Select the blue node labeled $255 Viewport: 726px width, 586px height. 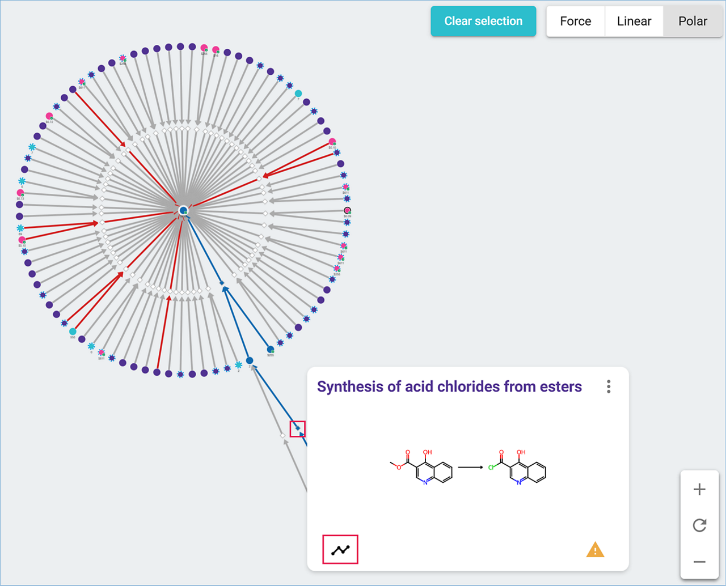271,350
